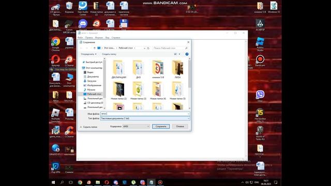
Task: Select the Bandicam desktop shortcut
Action: click(260, 61)
